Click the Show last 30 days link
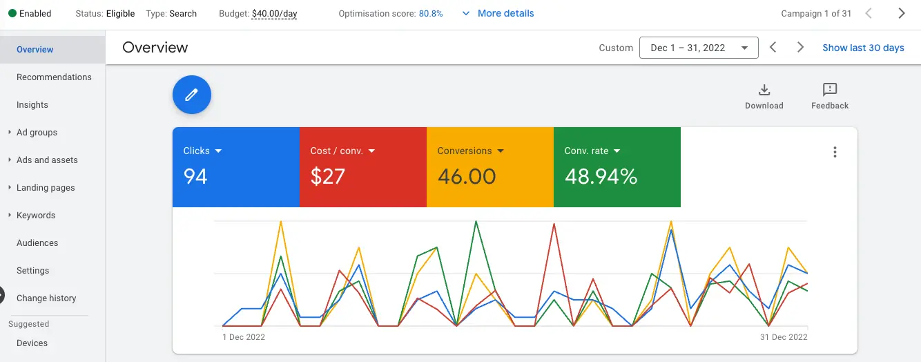The height and width of the screenshot is (362, 921). coord(863,48)
